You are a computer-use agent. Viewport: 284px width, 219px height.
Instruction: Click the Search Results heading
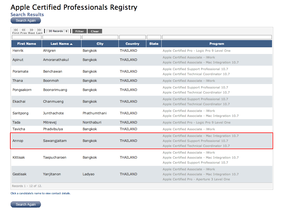pyautogui.click(x=27, y=14)
